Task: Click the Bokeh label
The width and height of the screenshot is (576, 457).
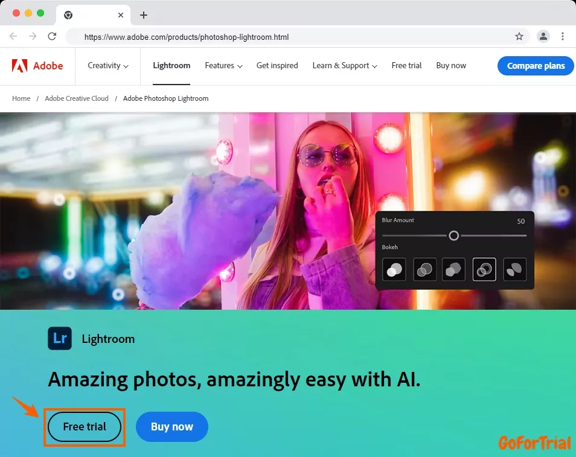Action: tap(390, 248)
